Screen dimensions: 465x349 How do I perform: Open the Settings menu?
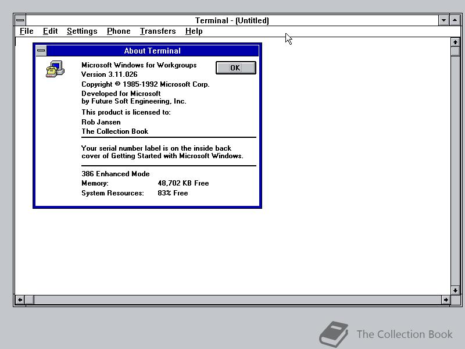[x=82, y=31]
